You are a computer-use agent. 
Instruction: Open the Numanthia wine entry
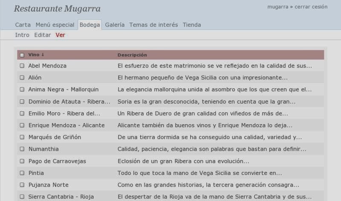43,149
